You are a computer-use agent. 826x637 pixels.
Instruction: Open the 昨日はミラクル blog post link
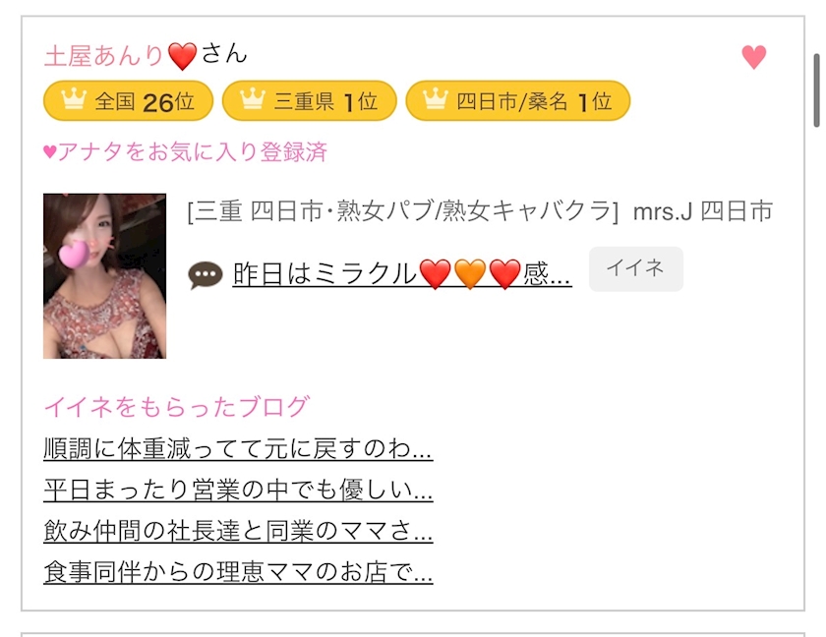402,273
